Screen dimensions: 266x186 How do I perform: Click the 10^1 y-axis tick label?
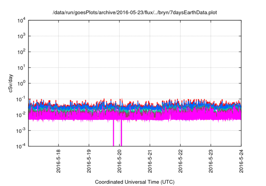tap(21, 67)
